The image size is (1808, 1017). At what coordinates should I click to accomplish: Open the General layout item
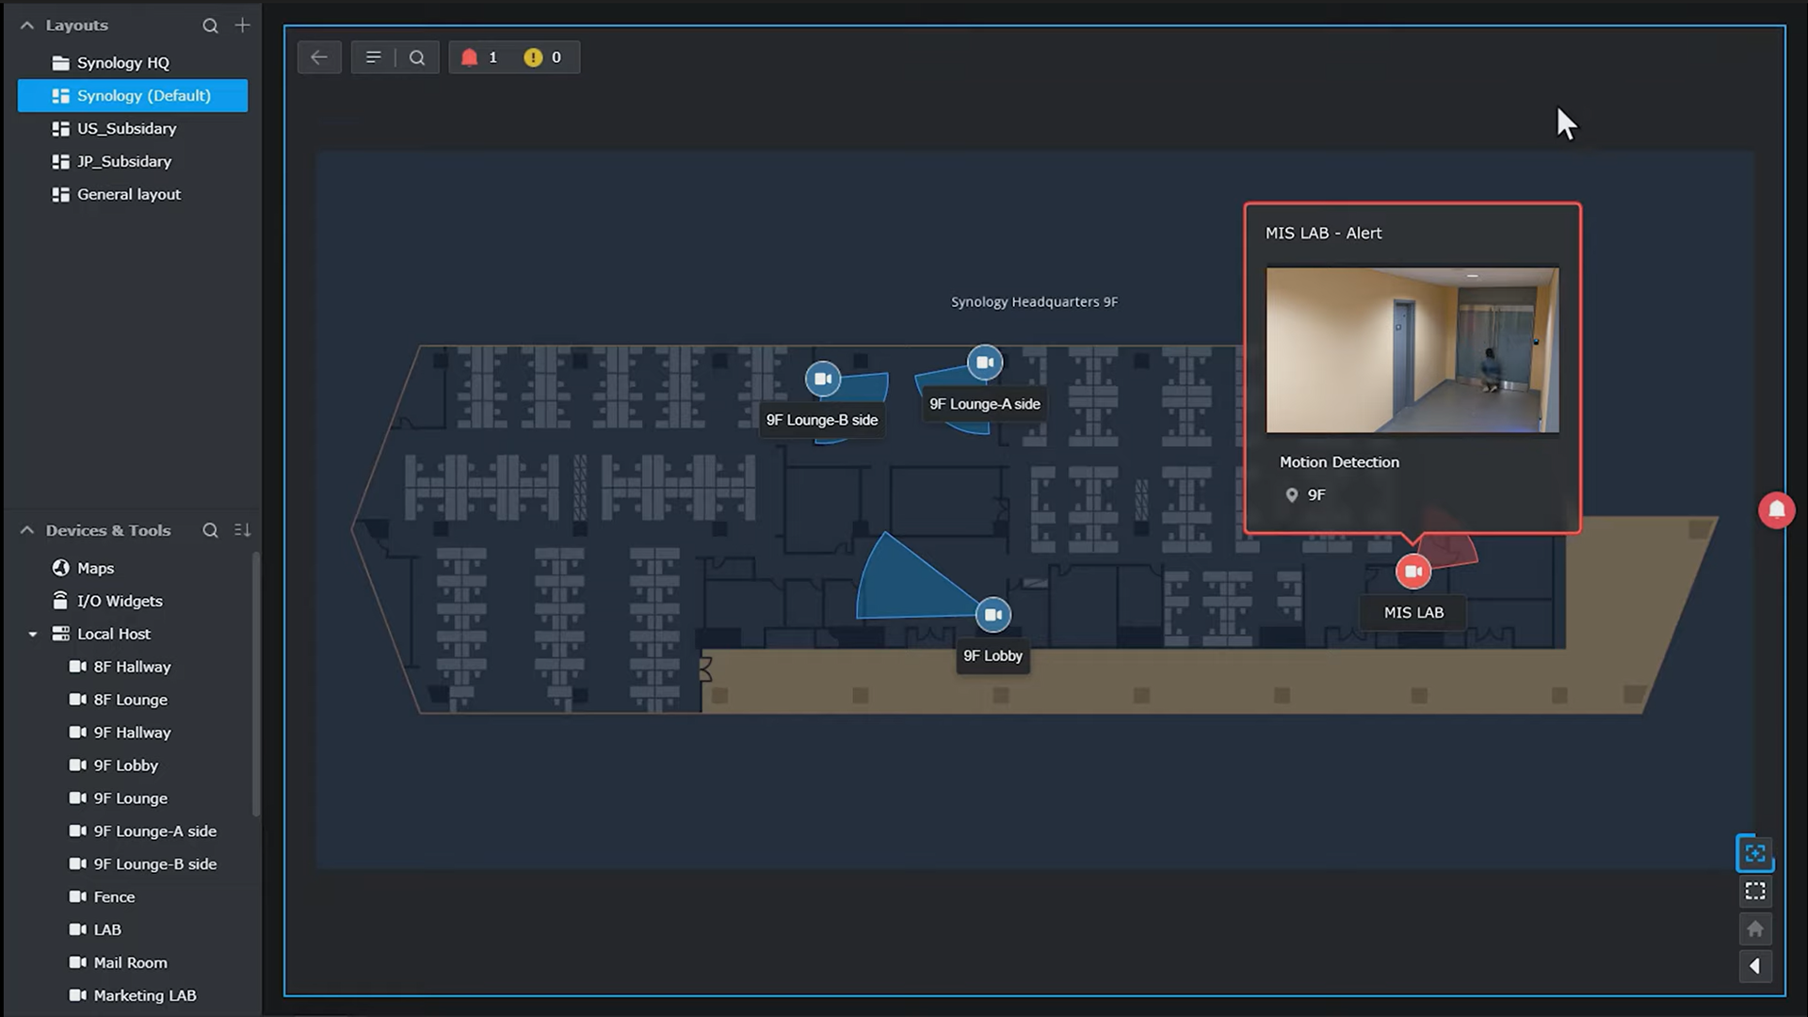click(x=128, y=194)
